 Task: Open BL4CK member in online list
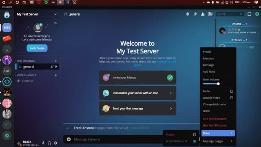[x=239, y=31]
